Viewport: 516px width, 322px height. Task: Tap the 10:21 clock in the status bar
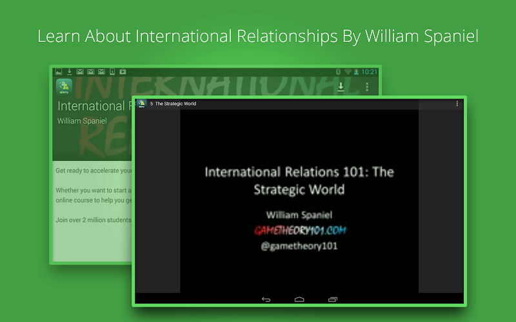coord(369,71)
